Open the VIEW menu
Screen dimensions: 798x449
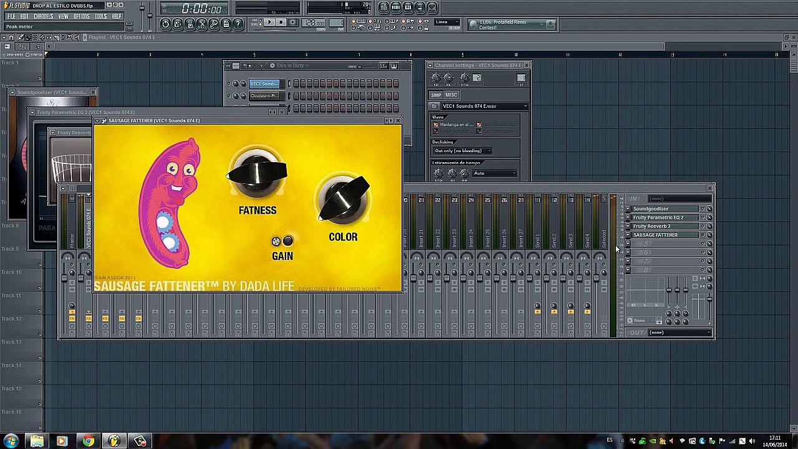[64, 16]
